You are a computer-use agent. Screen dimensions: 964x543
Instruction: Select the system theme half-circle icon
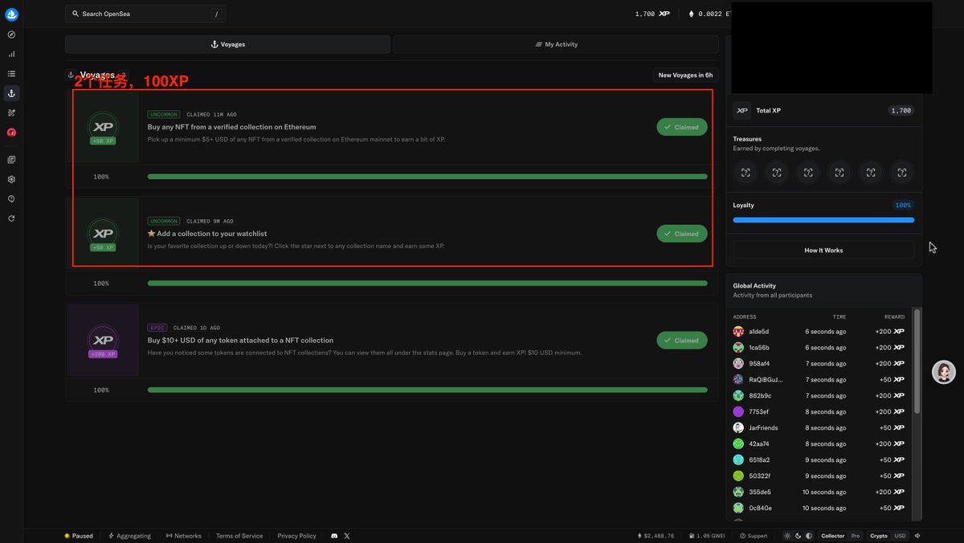(809, 536)
